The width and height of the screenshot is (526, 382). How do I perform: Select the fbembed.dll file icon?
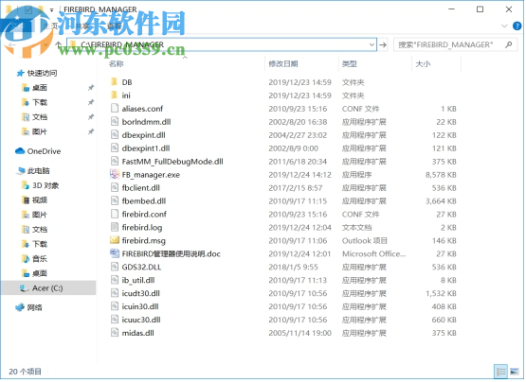pos(115,200)
